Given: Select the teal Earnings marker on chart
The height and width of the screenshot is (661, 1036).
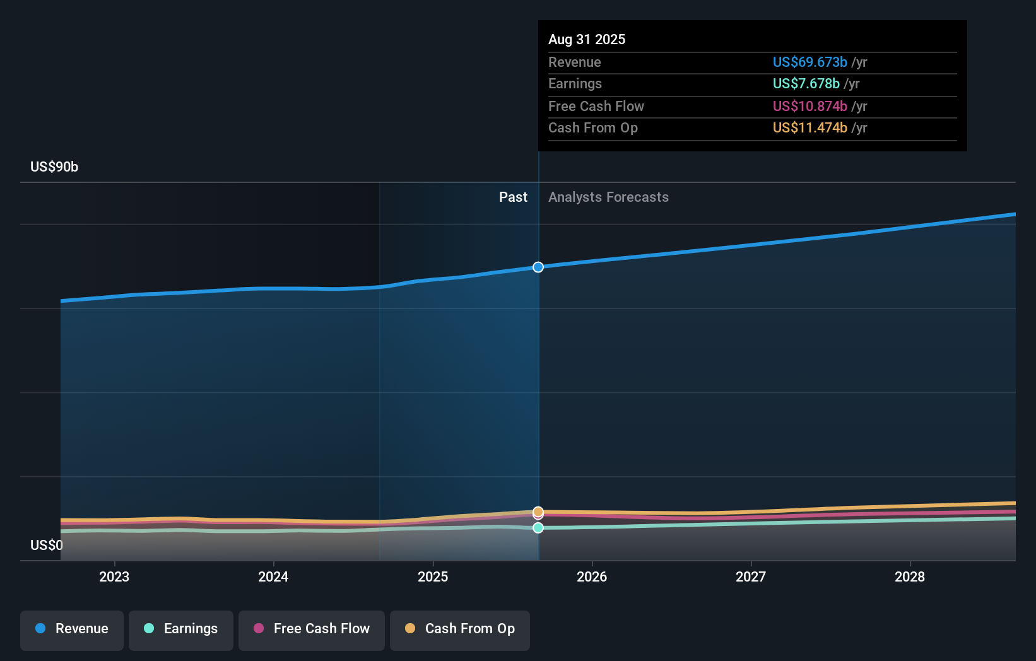Looking at the screenshot, I should click(538, 528).
